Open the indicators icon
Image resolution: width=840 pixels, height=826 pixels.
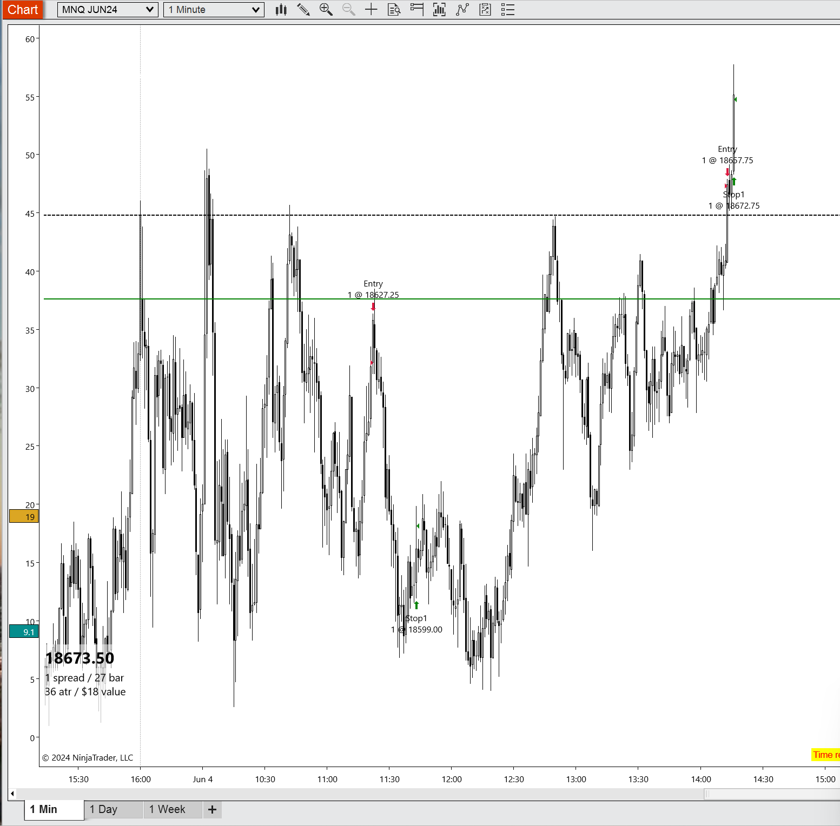click(462, 10)
